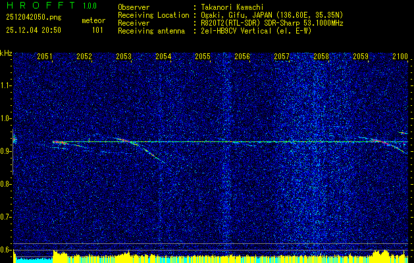Viewport: 414px width, 263px height.
Task: Select the version number 1.0.0
Action: (x=90, y=6)
